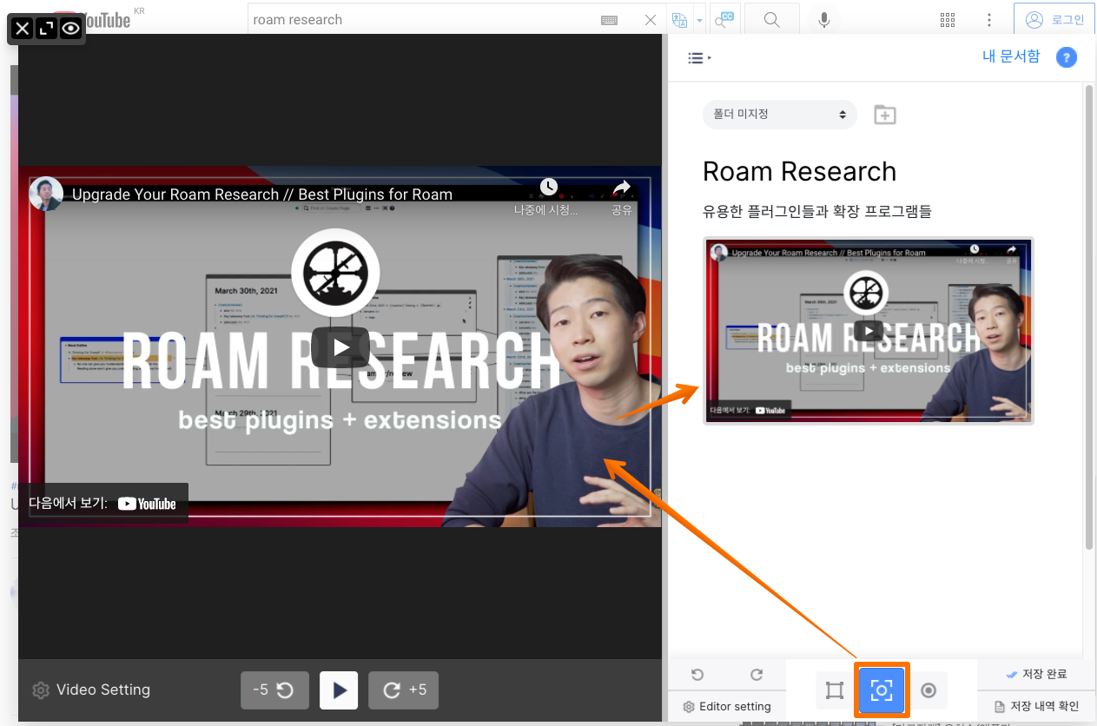Click the record circle icon
The height and width of the screenshot is (726, 1097).
928,690
